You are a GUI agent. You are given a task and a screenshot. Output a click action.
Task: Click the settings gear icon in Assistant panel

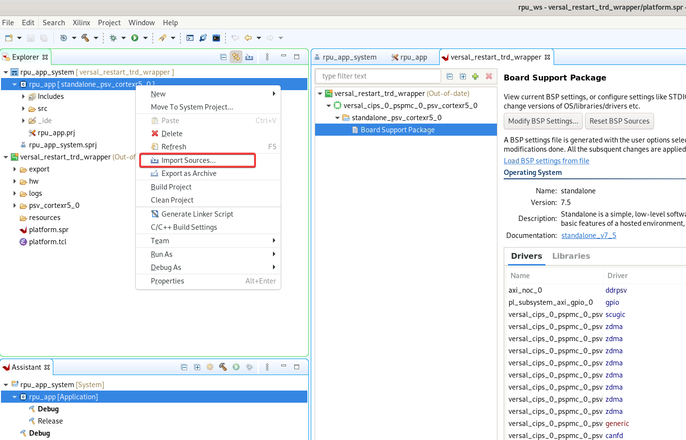[x=210, y=367]
